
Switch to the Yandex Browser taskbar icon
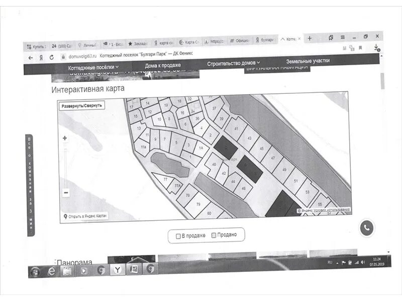pos(118,270)
